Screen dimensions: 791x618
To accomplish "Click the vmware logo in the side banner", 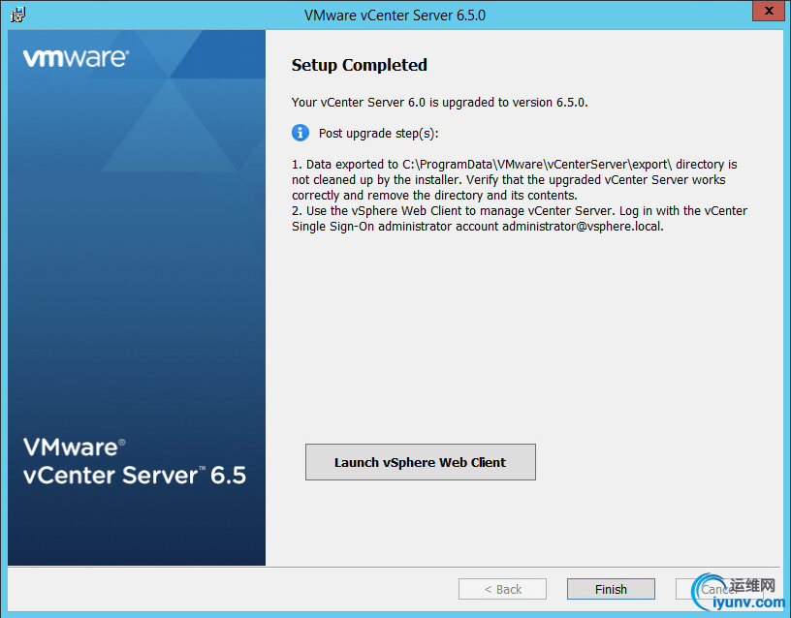I will (76, 58).
